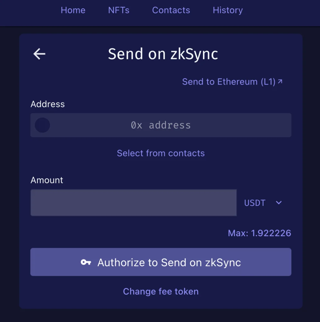Screen dimensions: 320x322
Task: Click the Amount field label
Action: tap(47, 180)
